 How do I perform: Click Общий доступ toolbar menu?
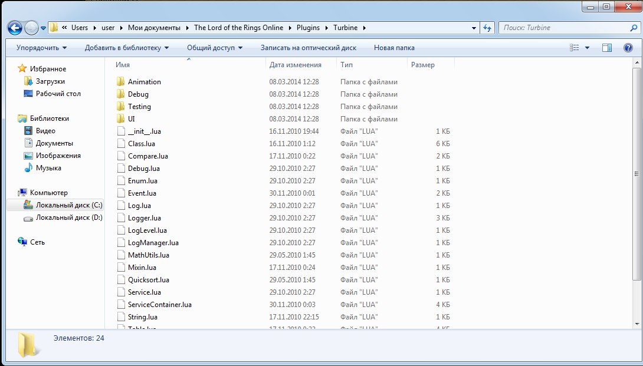pyautogui.click(x=215, y=48)
